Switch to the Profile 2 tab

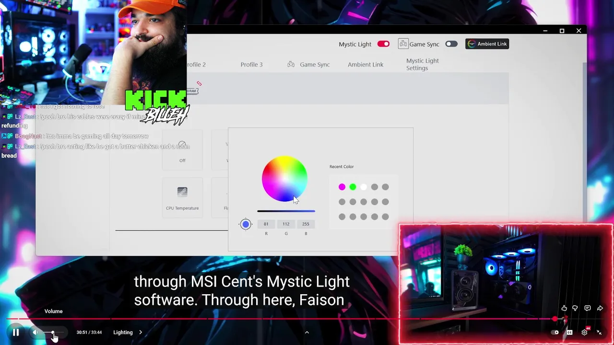[196, 64]
